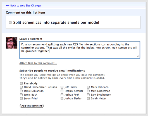
Task: Click the text area resize grip icon
Action: (138, 56)
